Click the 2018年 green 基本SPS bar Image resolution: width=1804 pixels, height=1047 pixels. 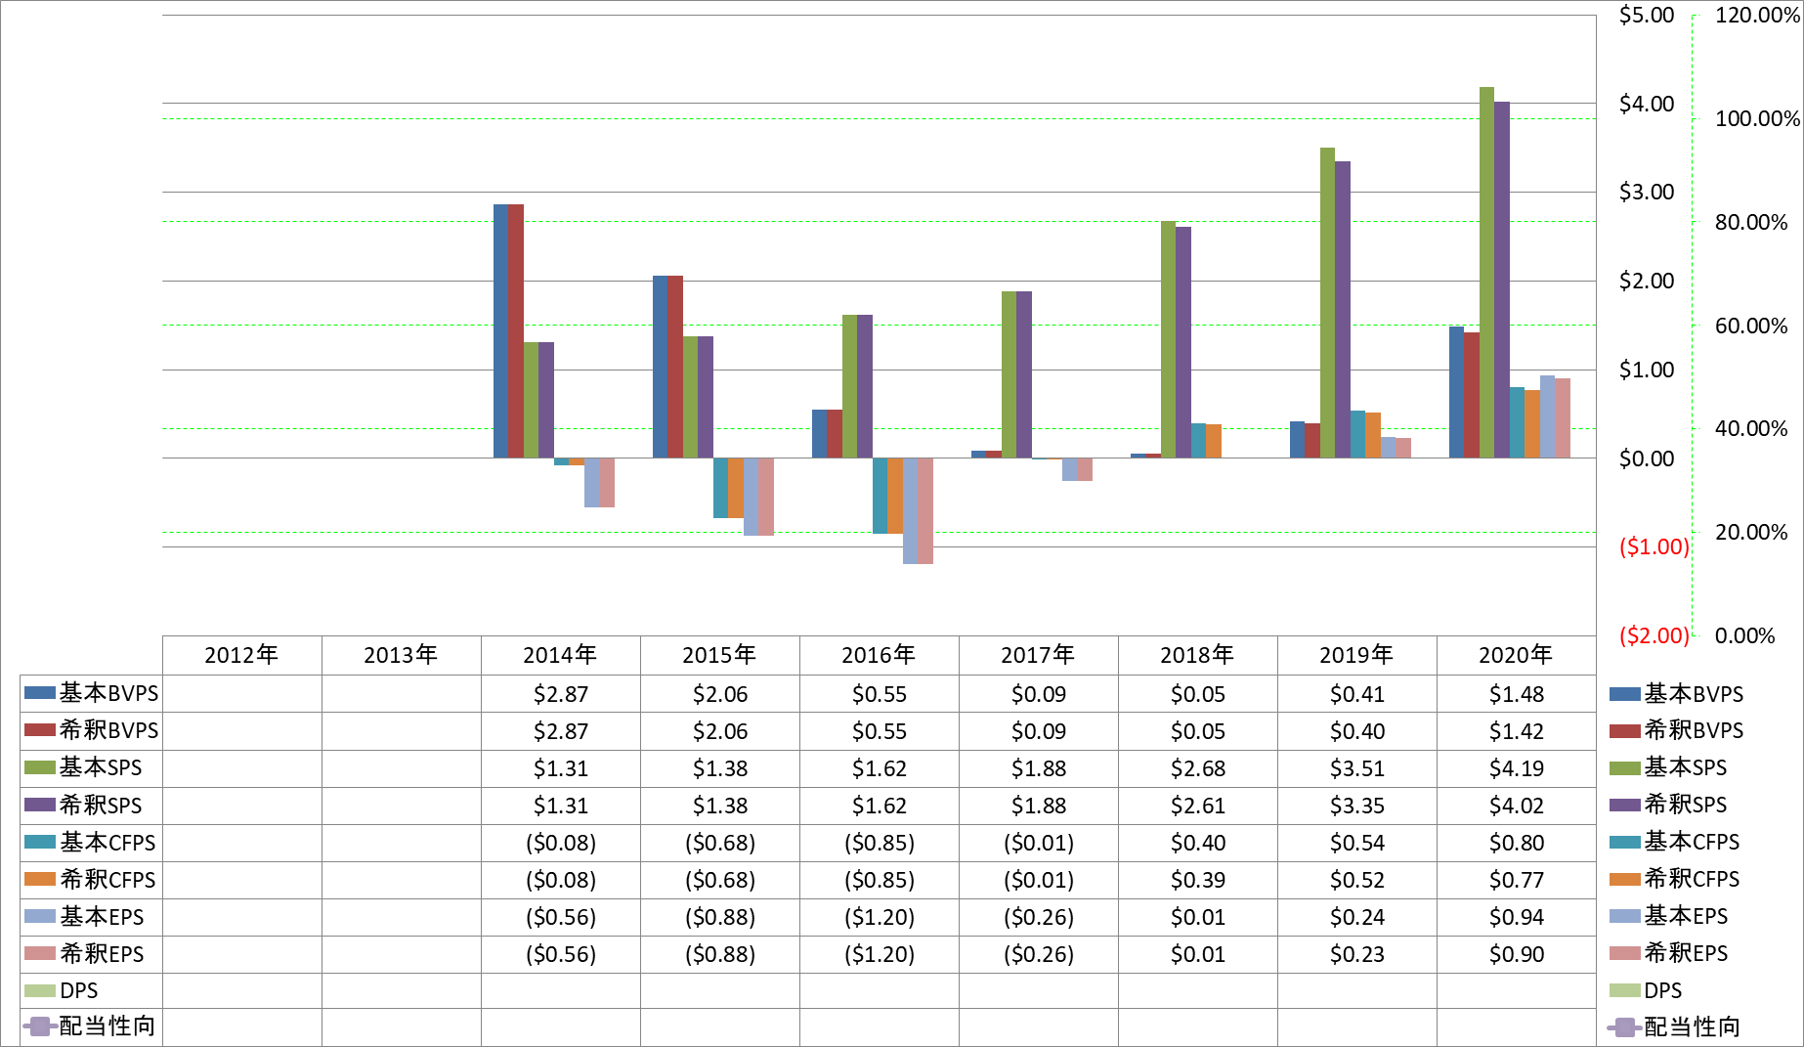click(1168, 339)
